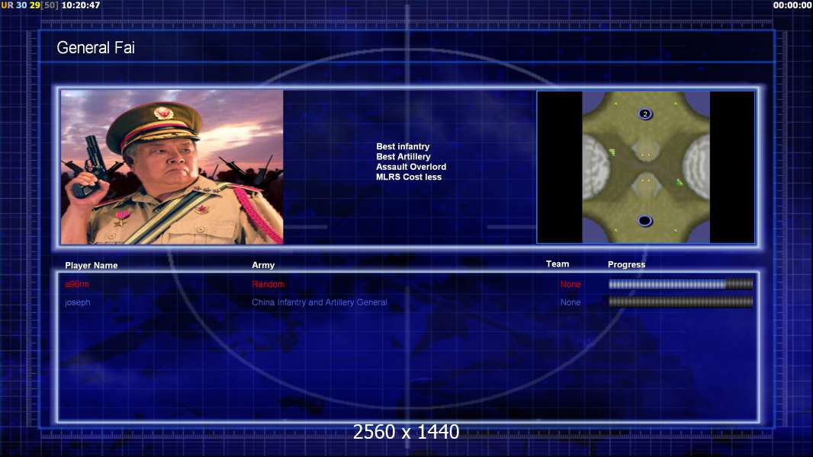Click Team value None for a96rm

(x=570, y=284)
